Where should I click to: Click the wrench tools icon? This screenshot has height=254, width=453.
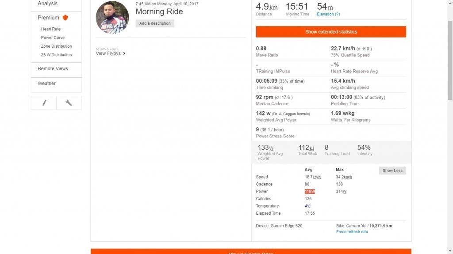[69, 103]
